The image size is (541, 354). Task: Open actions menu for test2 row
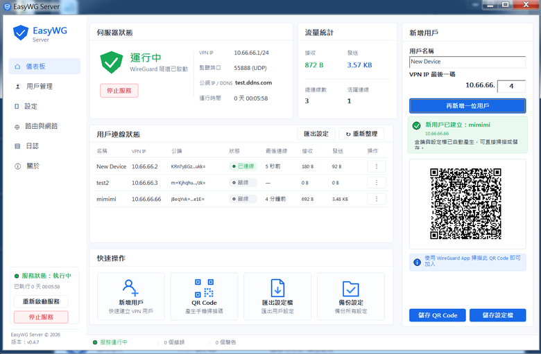(x=377, y=183)
